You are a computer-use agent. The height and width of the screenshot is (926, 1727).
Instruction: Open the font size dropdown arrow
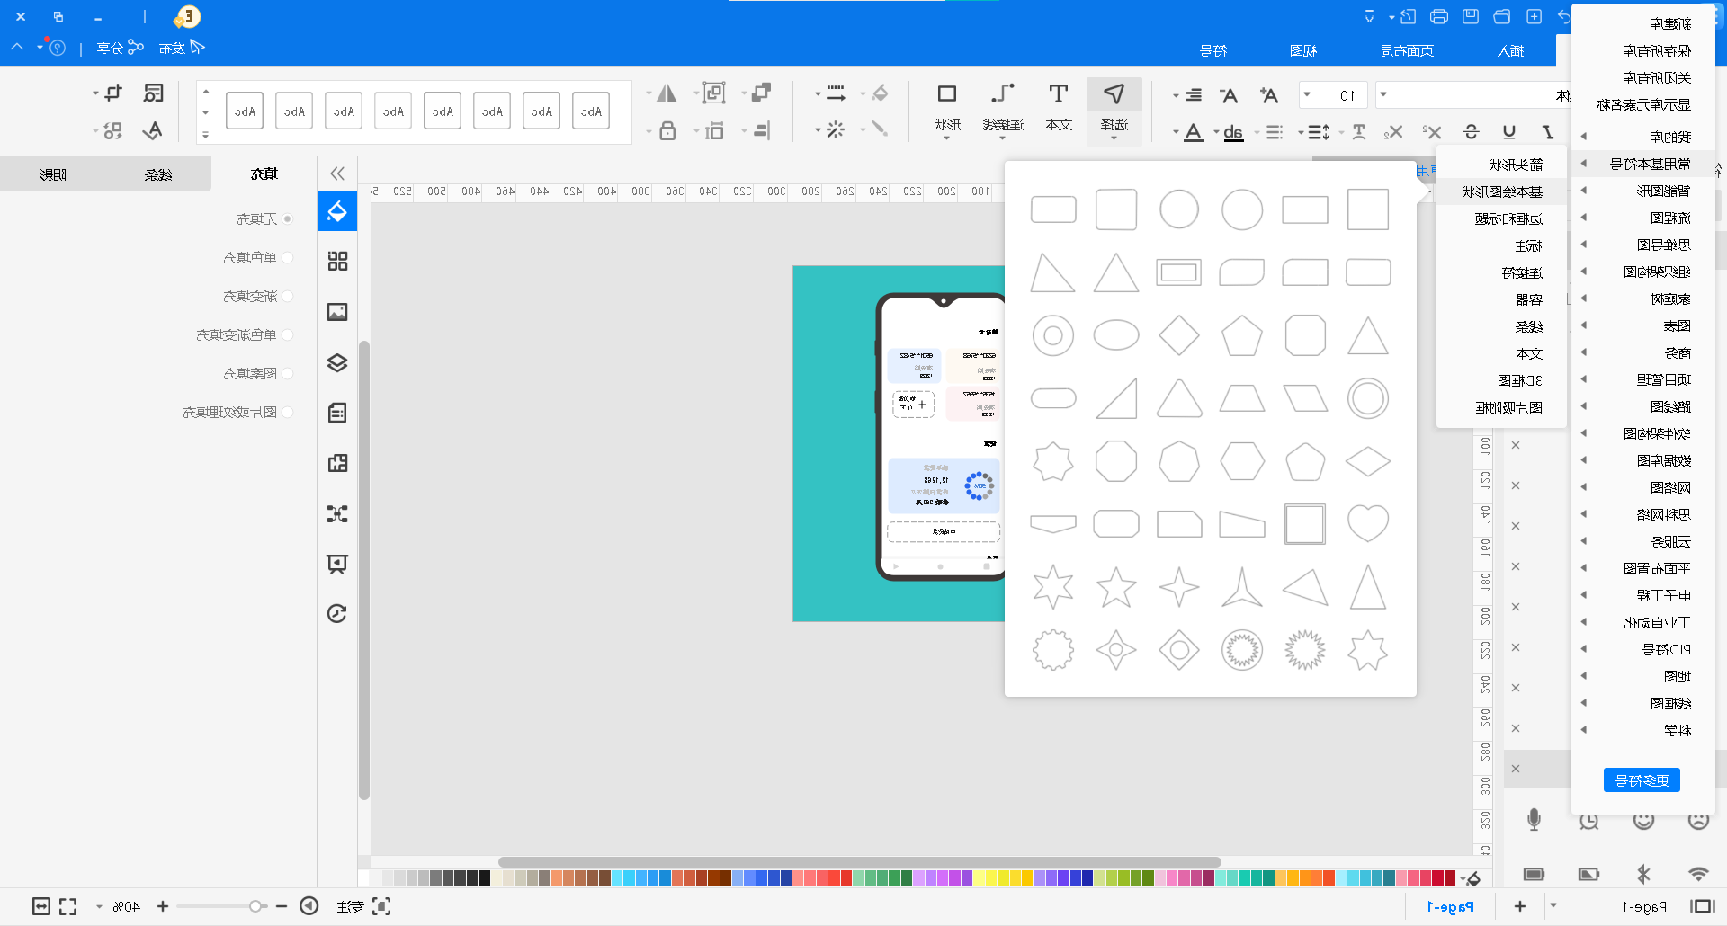[x=1307, y=94]
